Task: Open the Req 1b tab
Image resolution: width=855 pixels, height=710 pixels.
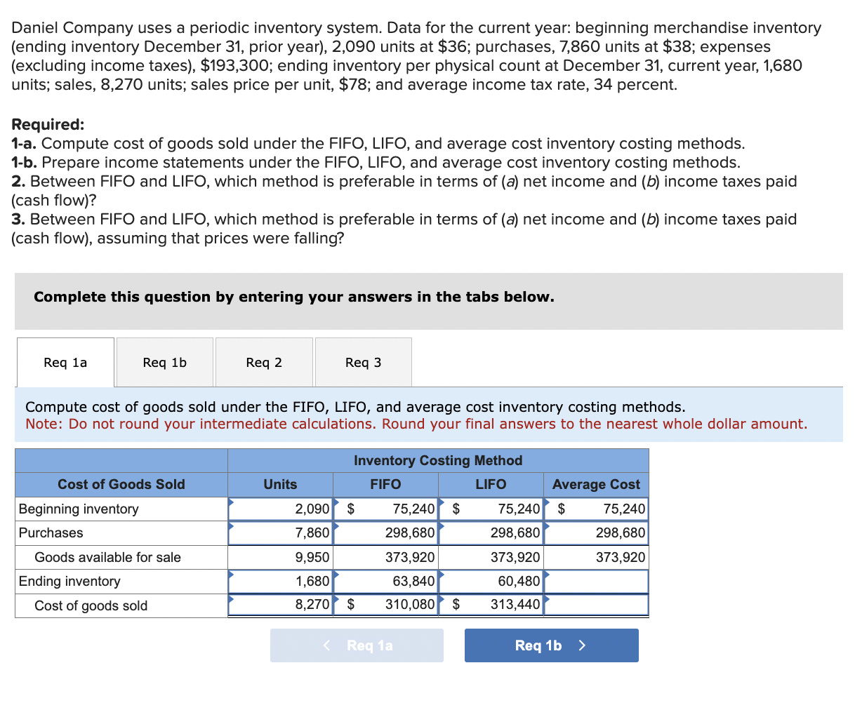Action: pos(164,362)
